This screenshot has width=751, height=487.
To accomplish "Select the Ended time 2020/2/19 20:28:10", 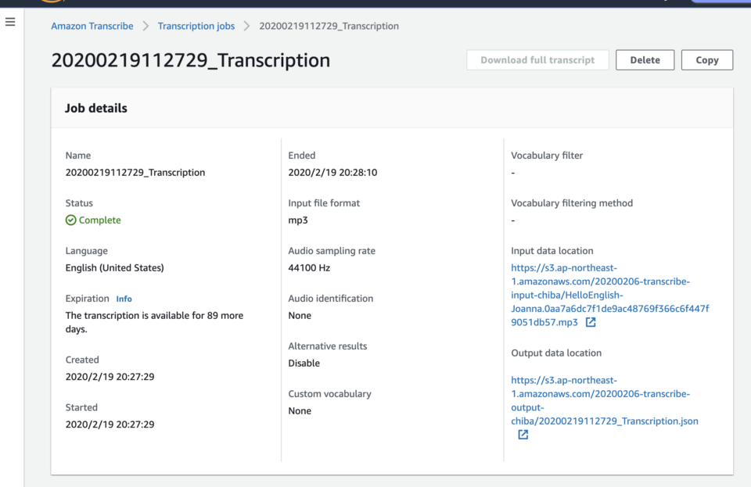I will coord(332,172).
